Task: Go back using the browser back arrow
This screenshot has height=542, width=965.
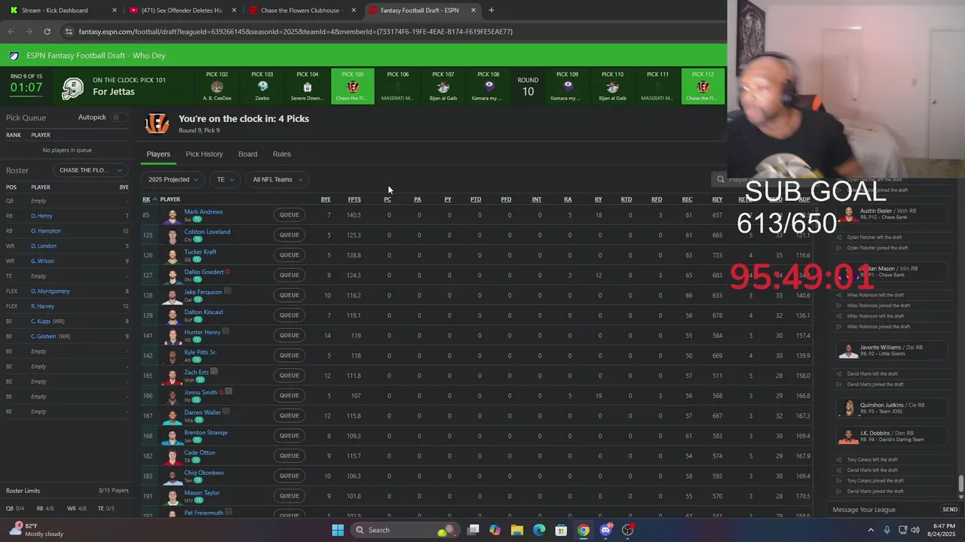Action: pyautogui.click(x=11, y=32)
